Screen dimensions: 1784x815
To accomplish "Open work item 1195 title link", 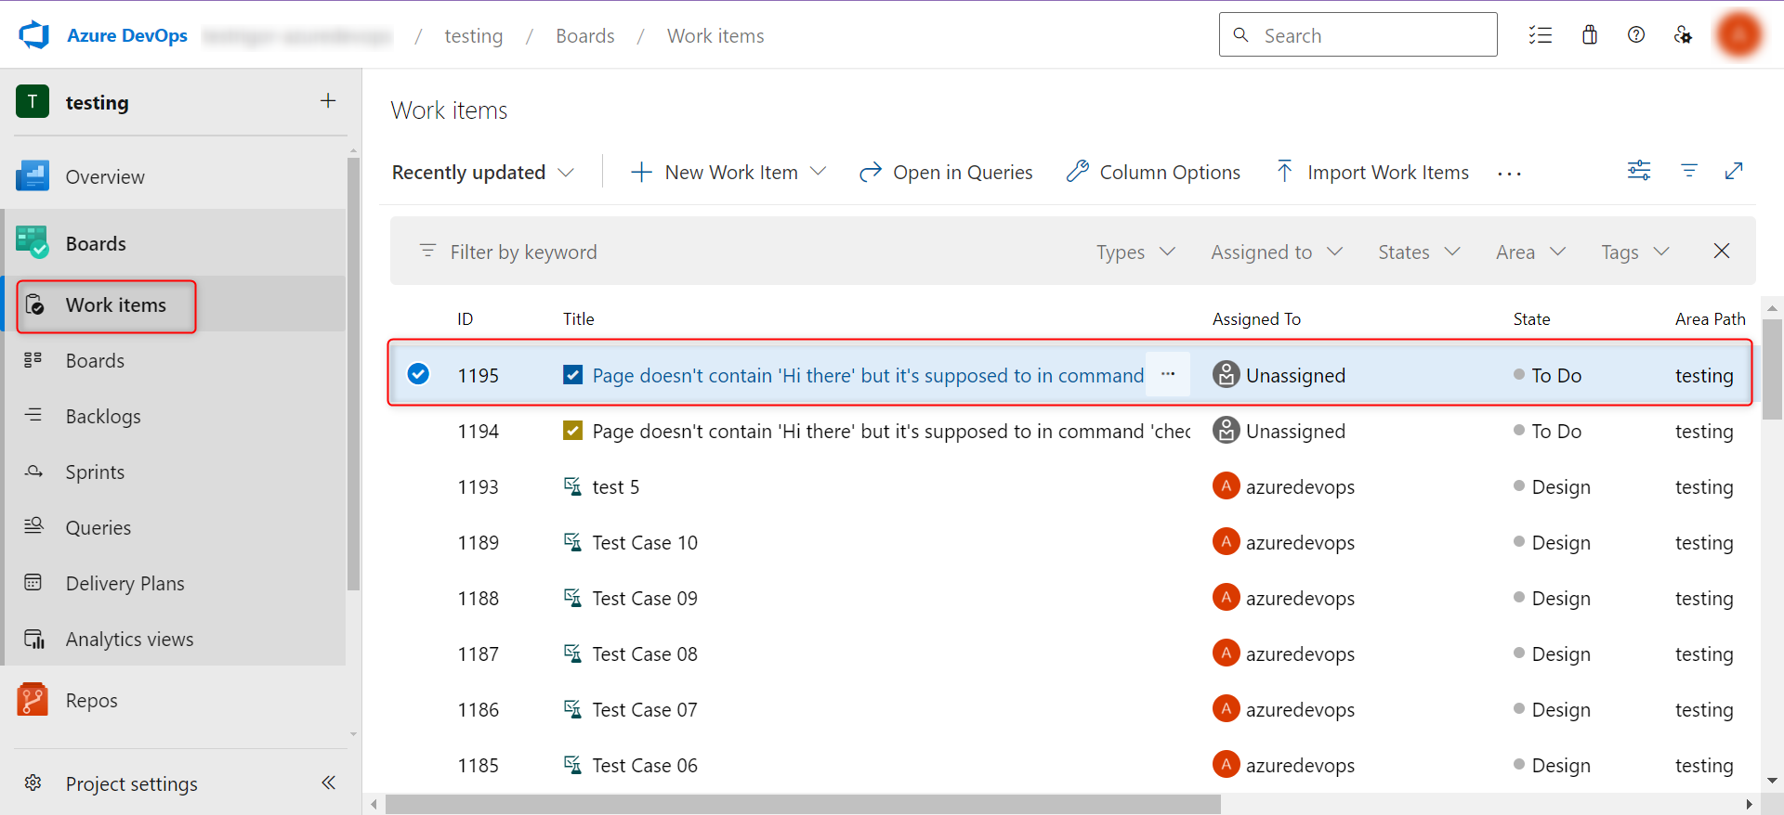I will click(867, 376).
